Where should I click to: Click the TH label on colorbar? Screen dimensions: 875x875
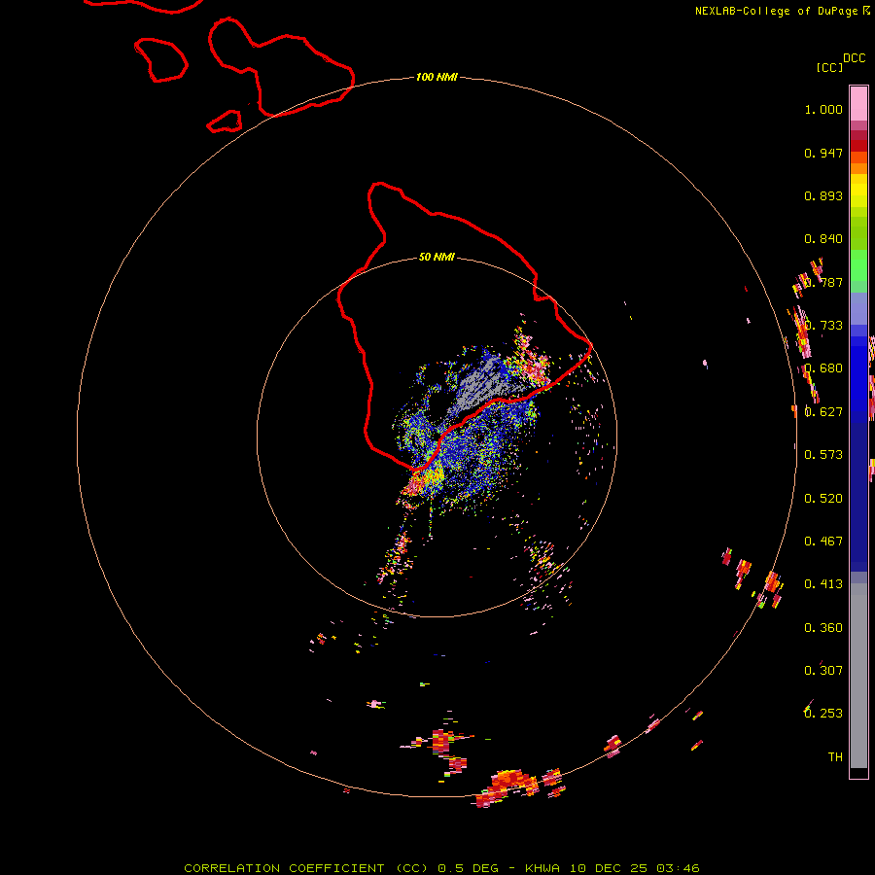(835, 757)
